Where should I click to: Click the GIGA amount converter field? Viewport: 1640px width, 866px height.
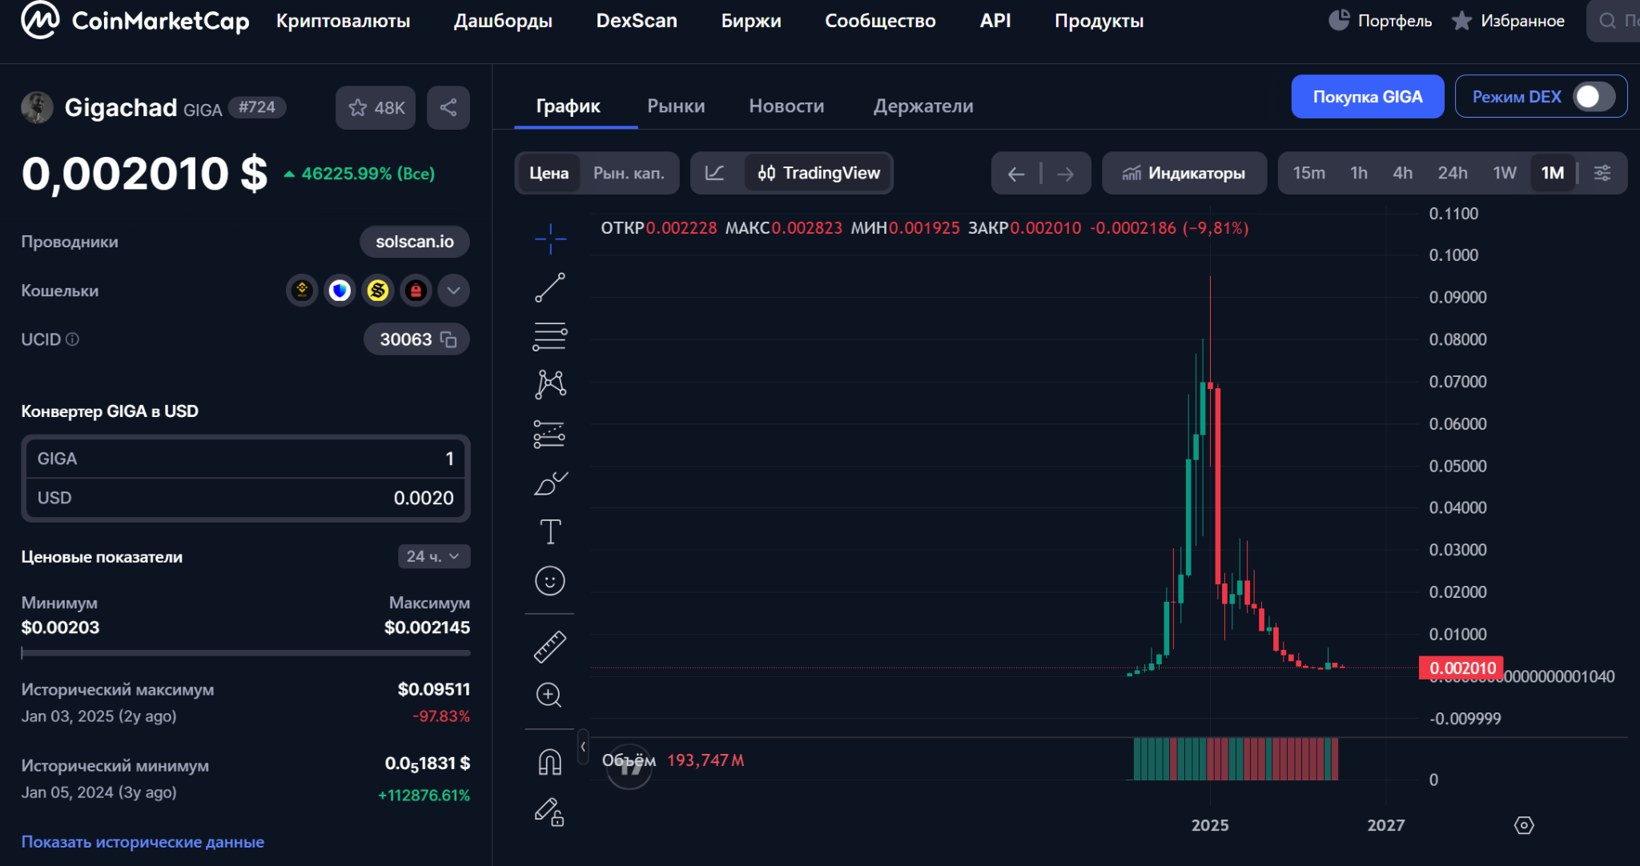(246, 459)
